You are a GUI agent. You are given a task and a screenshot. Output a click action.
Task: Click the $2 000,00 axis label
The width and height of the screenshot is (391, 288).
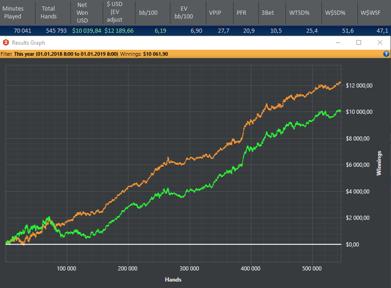tap(357, 218)
